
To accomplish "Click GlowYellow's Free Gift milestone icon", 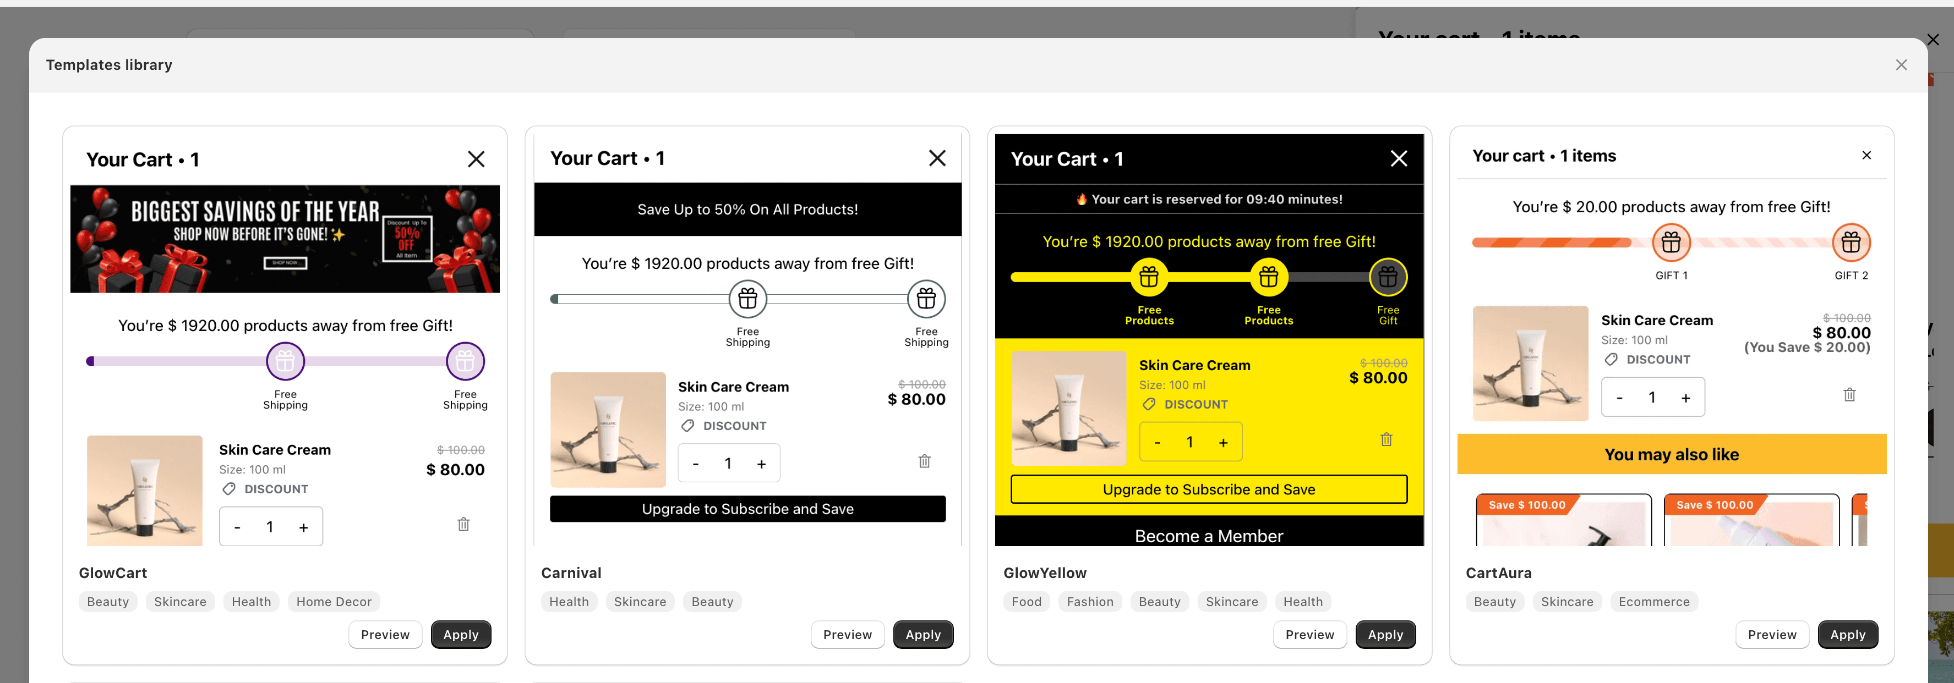I will tap(1388, 278).
